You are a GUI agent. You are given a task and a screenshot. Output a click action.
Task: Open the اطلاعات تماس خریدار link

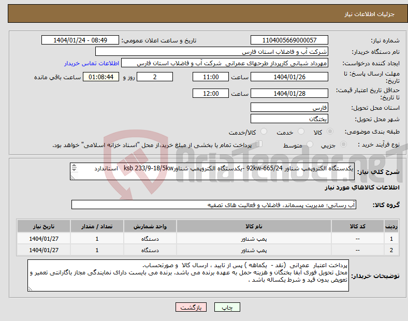[x=92, y=63]
